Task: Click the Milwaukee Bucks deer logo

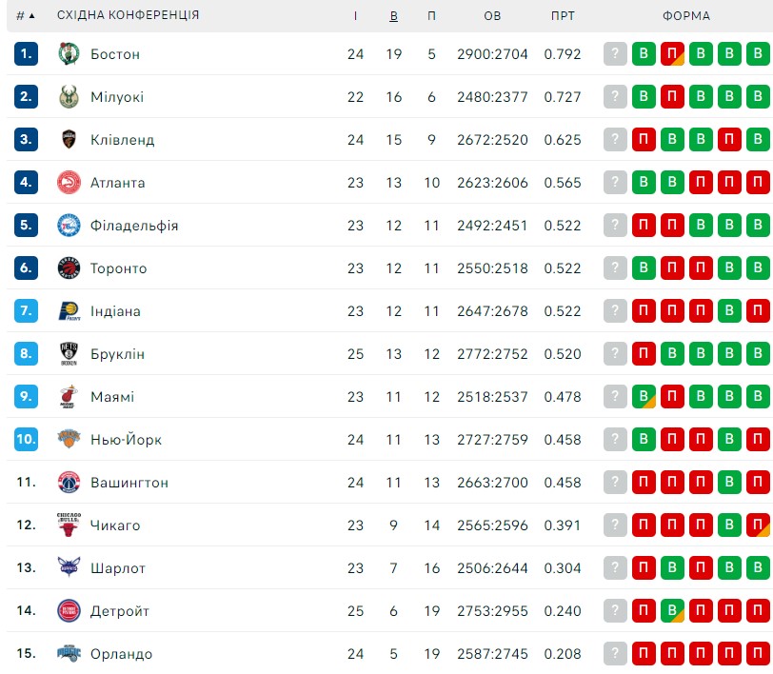Action: (69, 97)
